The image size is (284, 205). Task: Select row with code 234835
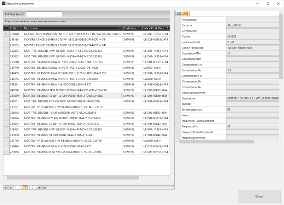(x=86, y=124)
